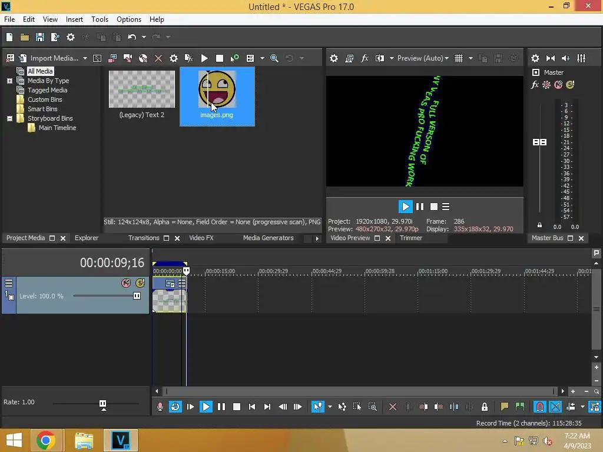
Task: Solo video track 1
Action: point(140,283)
